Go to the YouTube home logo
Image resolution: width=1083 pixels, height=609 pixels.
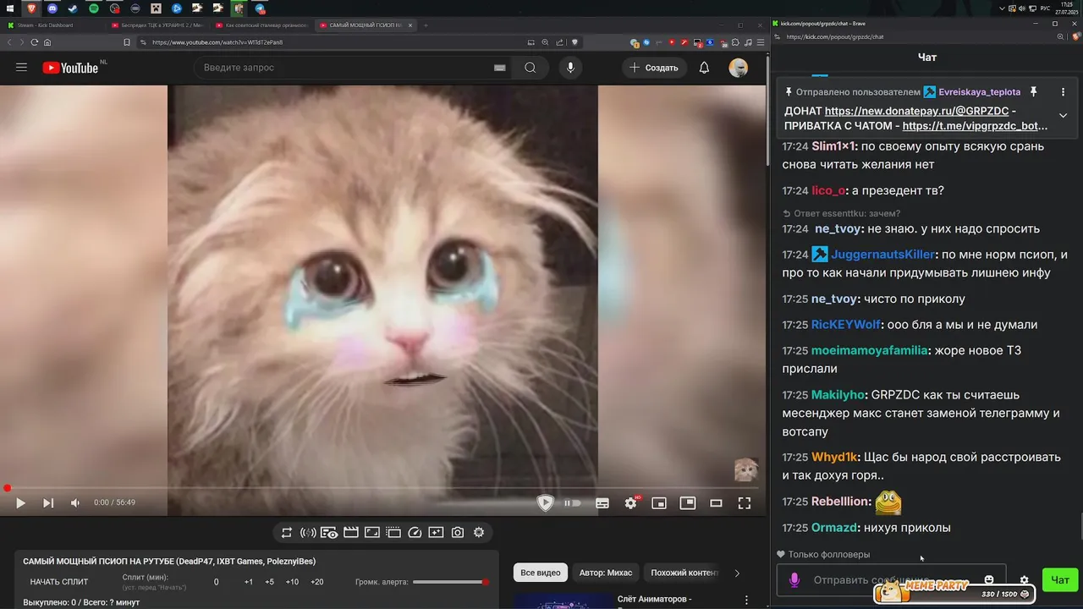[70, 68]
